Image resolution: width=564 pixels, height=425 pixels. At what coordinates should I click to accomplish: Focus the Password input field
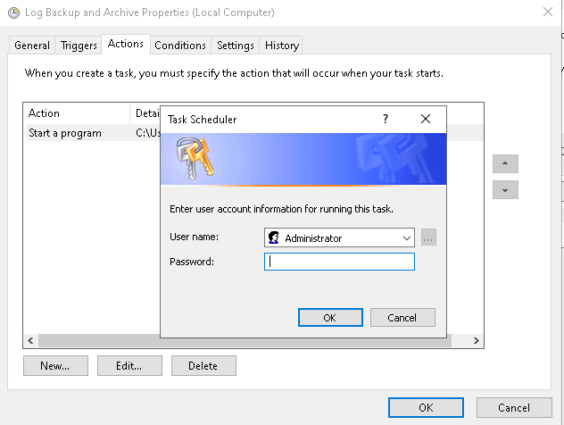pyautogui.click(x=339, y=262)
